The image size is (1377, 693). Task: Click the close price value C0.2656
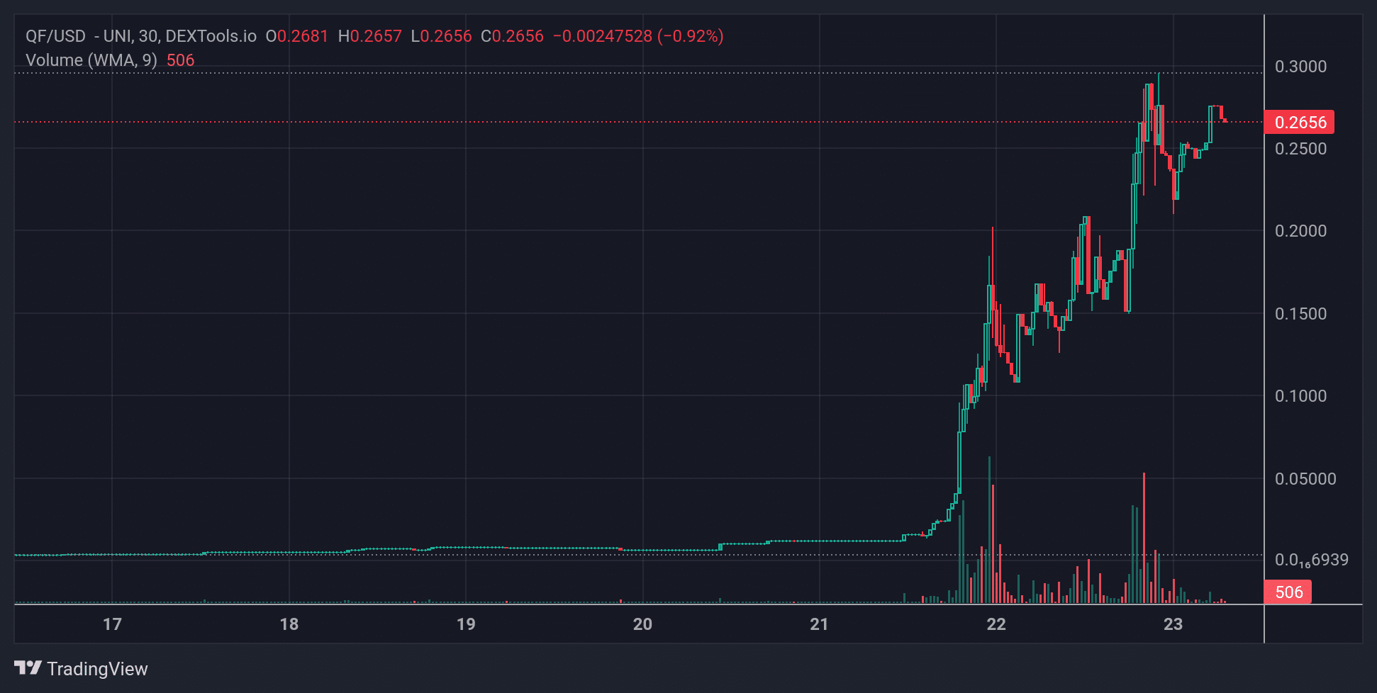(512, 36)
